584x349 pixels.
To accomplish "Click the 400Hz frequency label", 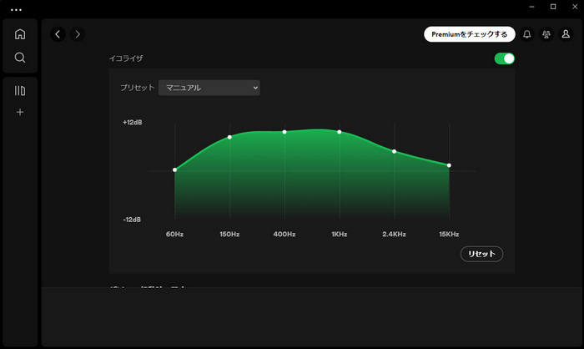I will pos(284,234).
